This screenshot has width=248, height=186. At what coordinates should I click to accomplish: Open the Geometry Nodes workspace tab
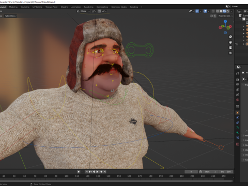click(x=119, y=7)
